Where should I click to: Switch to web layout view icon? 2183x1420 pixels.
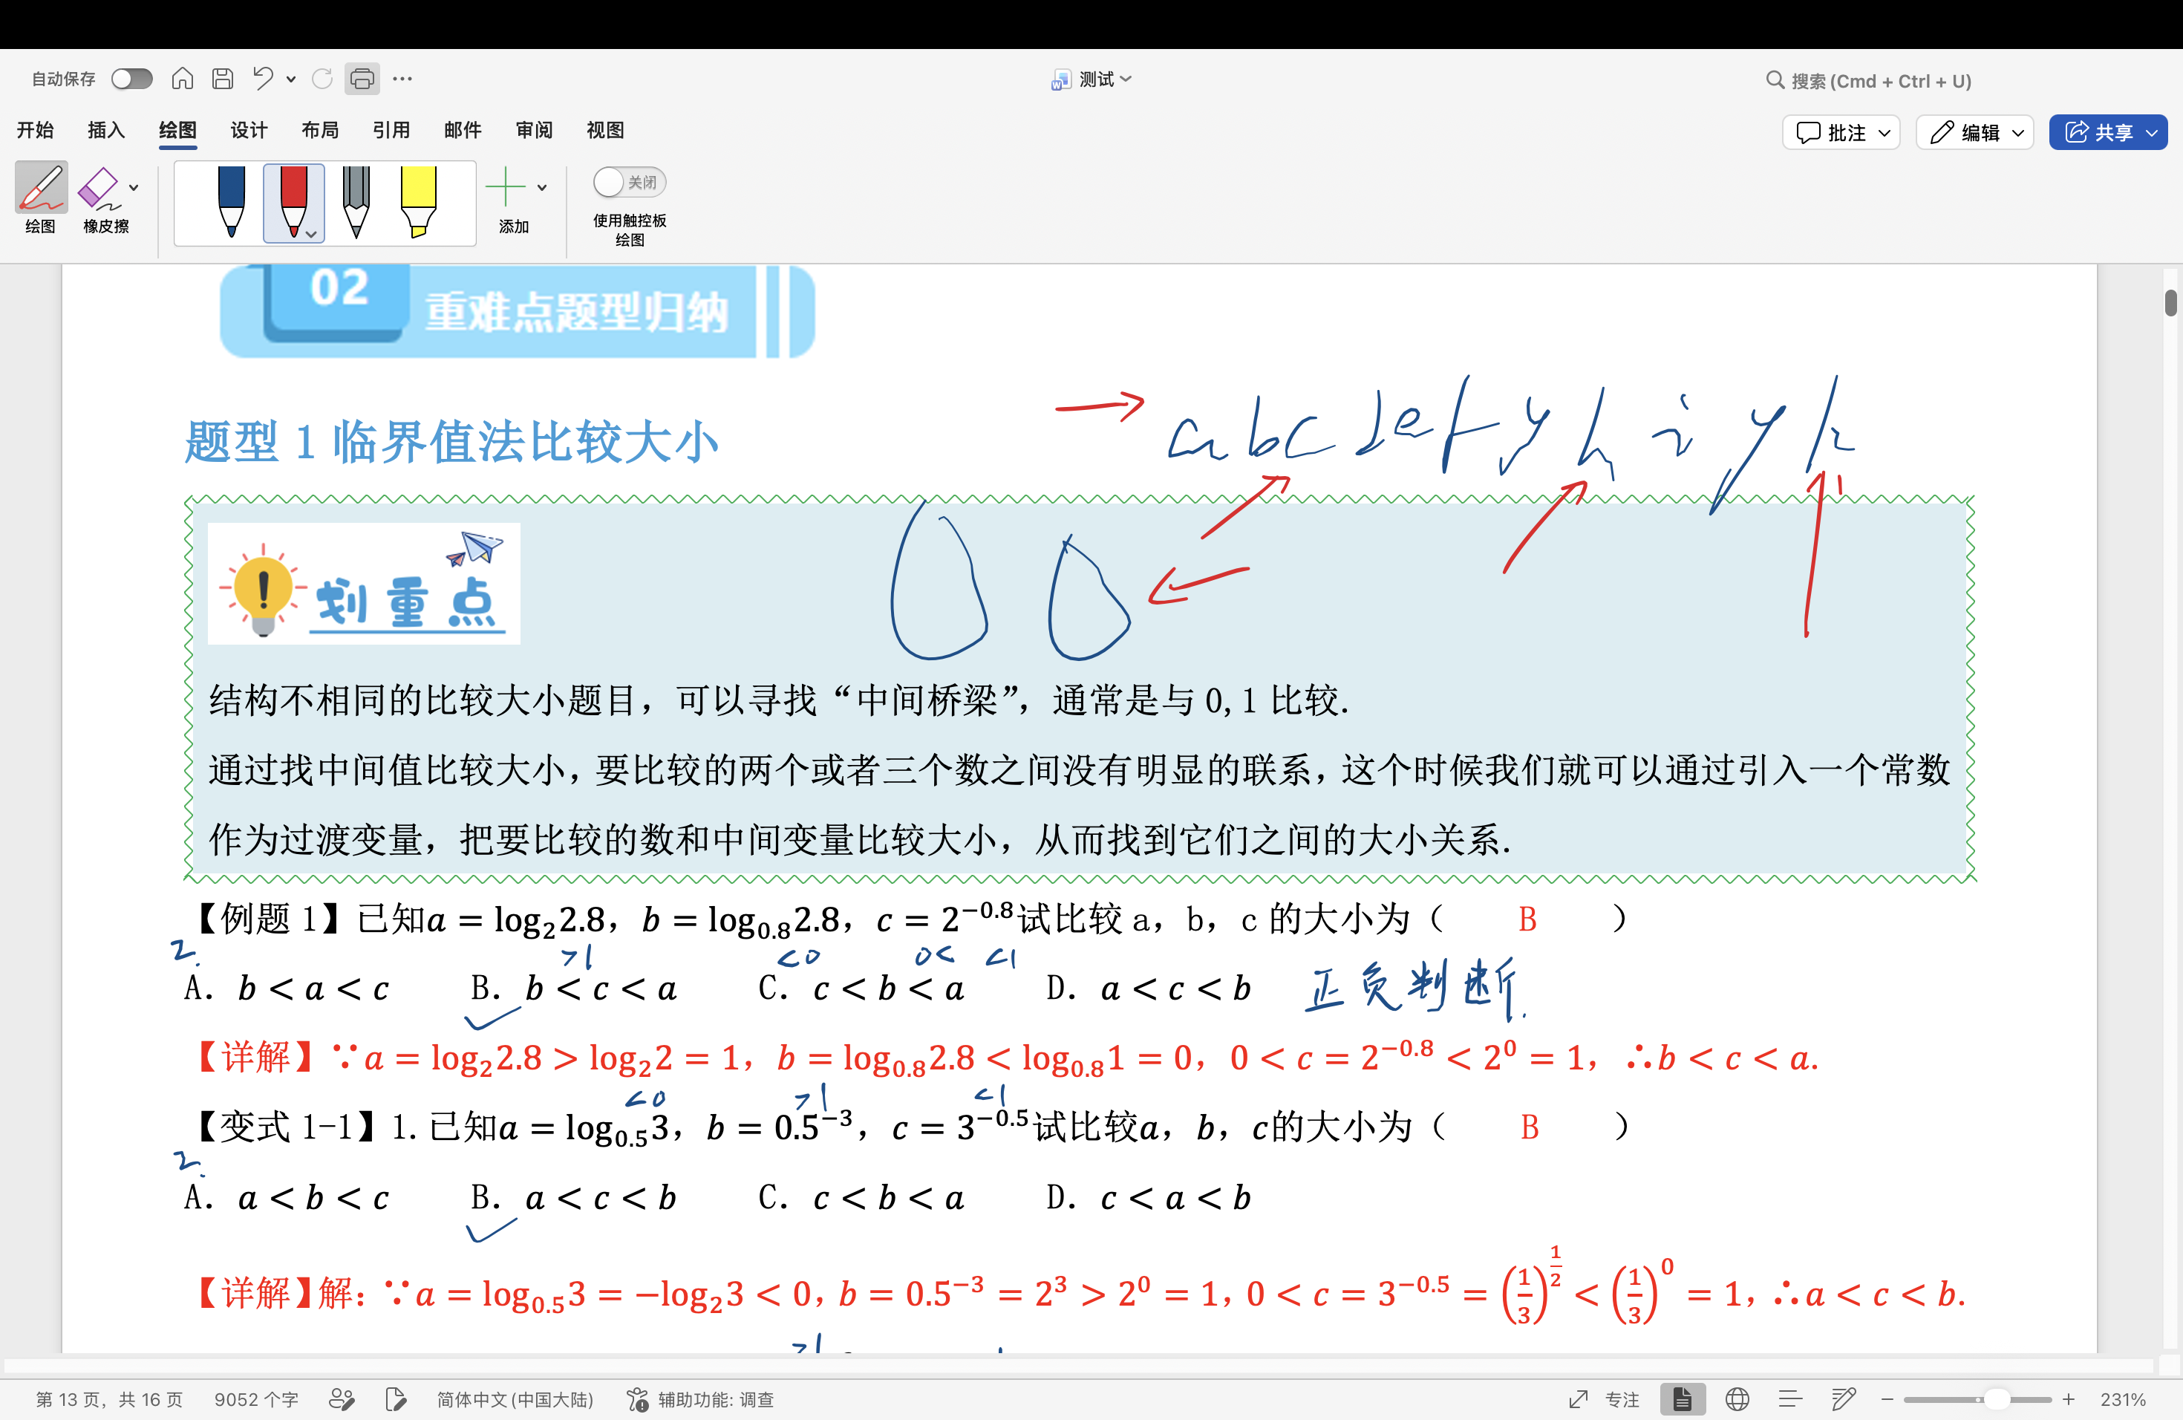pyautogui.click(x=1737, y=1400)
